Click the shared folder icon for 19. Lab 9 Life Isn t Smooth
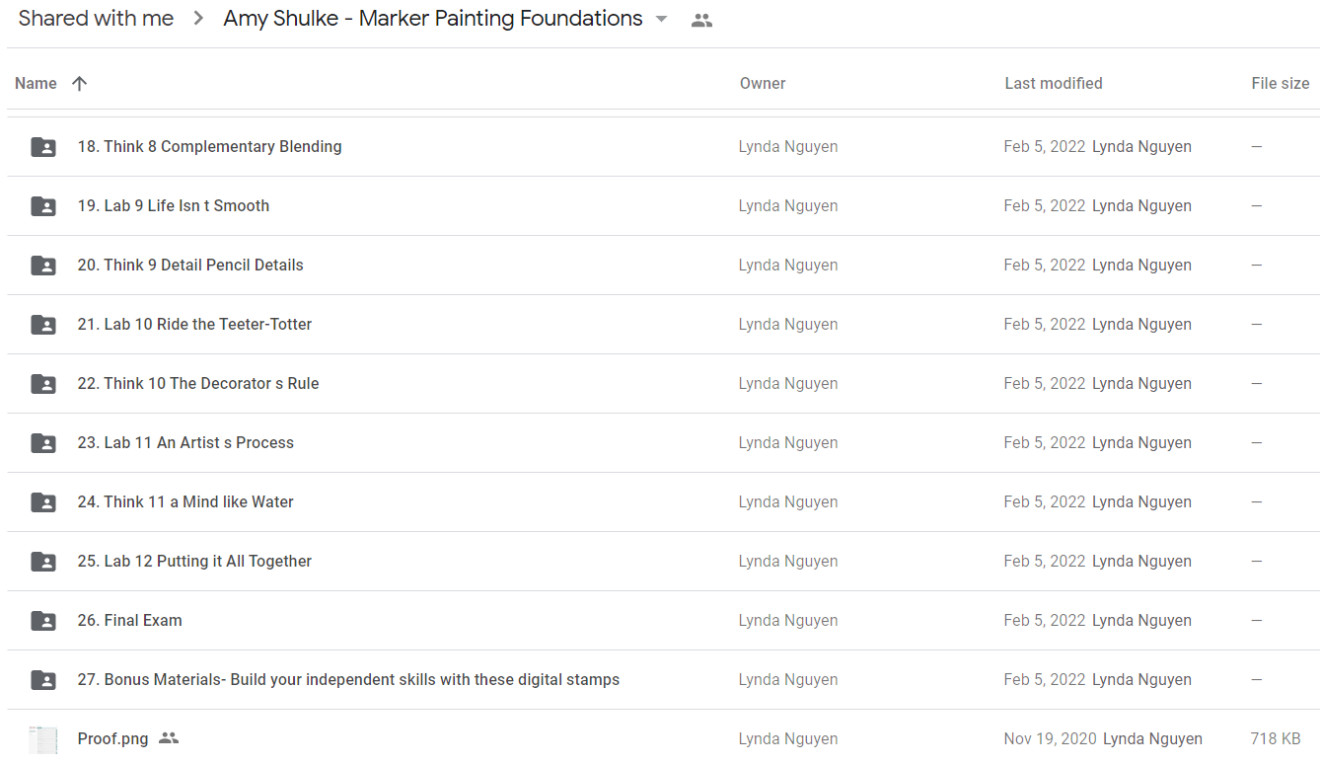 tap(43, 206)
